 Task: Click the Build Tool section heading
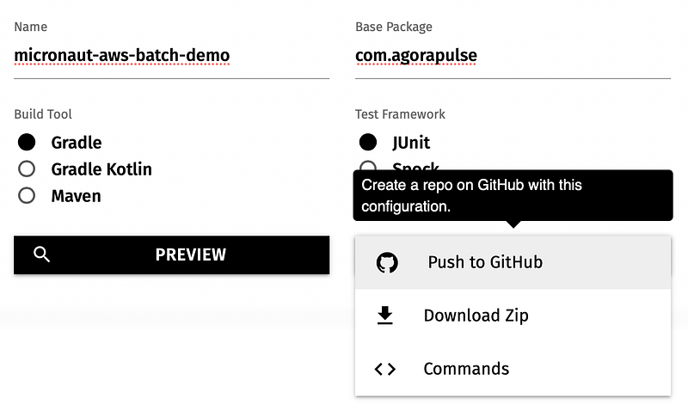43,114
